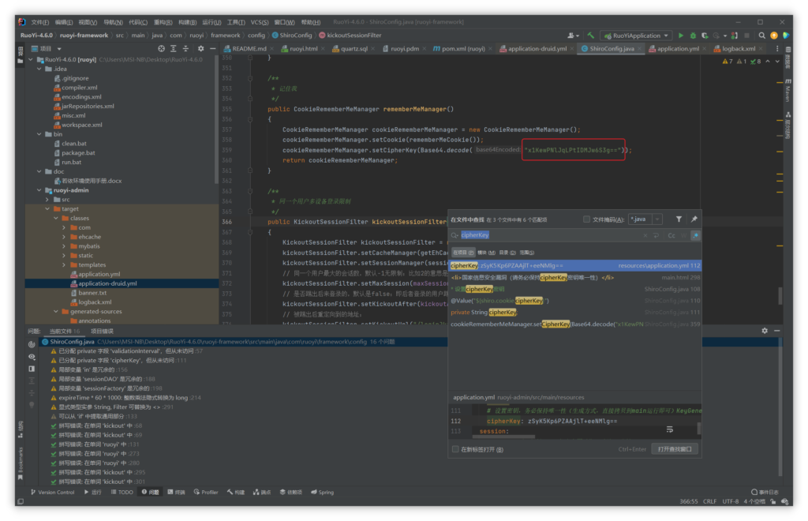Open the Profiler tool window
The width and height of the screenshot is (808, 521).
point(206,492)
